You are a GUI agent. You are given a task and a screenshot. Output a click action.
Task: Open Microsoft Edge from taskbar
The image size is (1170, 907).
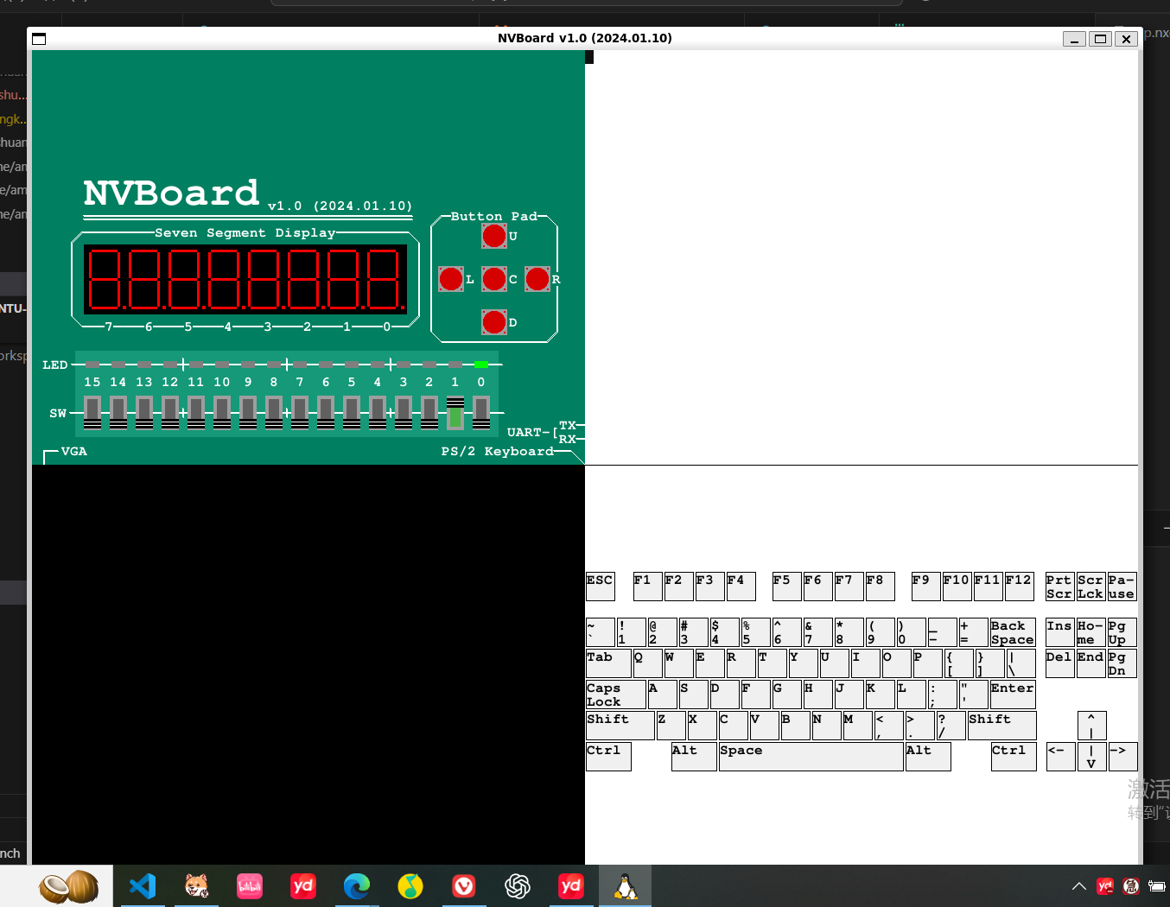pos(357,886)
